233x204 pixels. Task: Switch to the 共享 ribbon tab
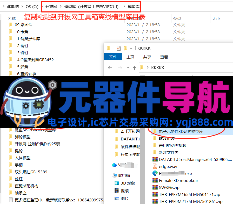pyautogui.click(x=147, y=57)
